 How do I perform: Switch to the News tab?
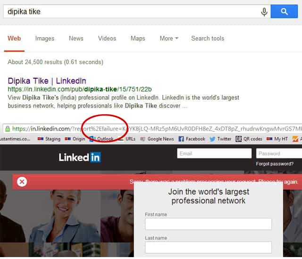click(76, 38)
